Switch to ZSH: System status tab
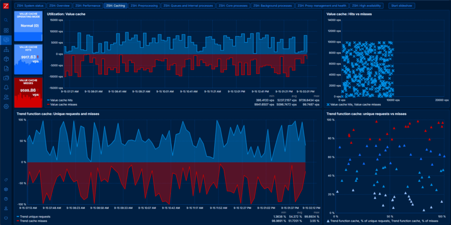Viewport: 451px width, 225px height. tap(29, 6)
